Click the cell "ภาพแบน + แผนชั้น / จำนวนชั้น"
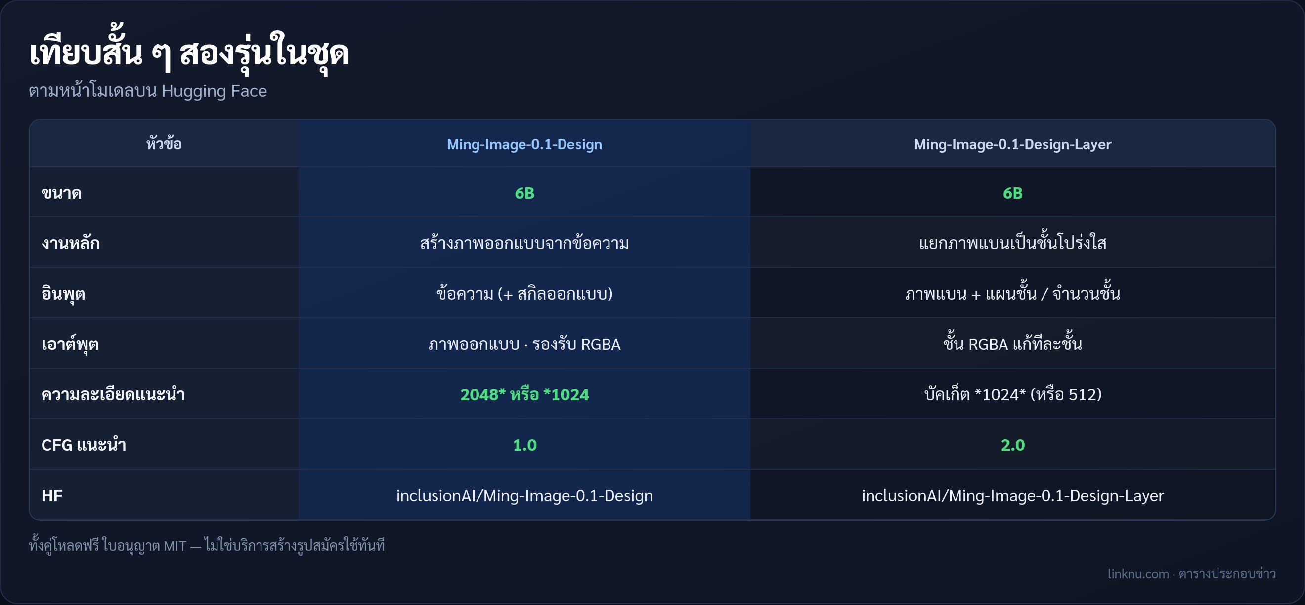This screenshot has width=1305, height=605. (x=1013, y=292)
